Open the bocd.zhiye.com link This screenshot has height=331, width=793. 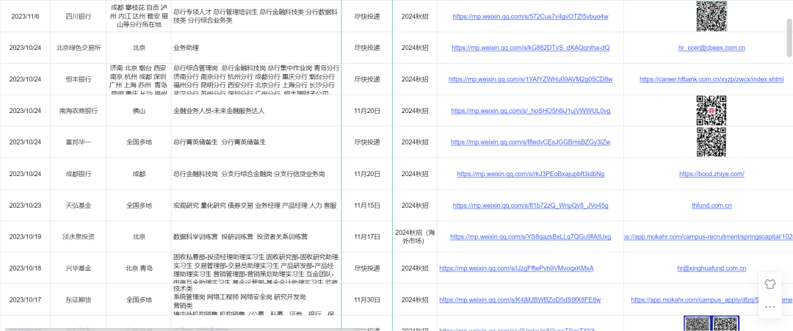point(711,174)
